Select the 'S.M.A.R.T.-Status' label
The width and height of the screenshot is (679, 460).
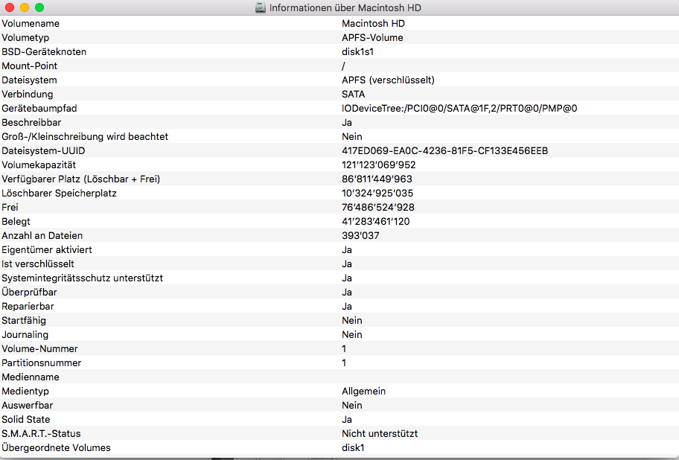point(41,434)
